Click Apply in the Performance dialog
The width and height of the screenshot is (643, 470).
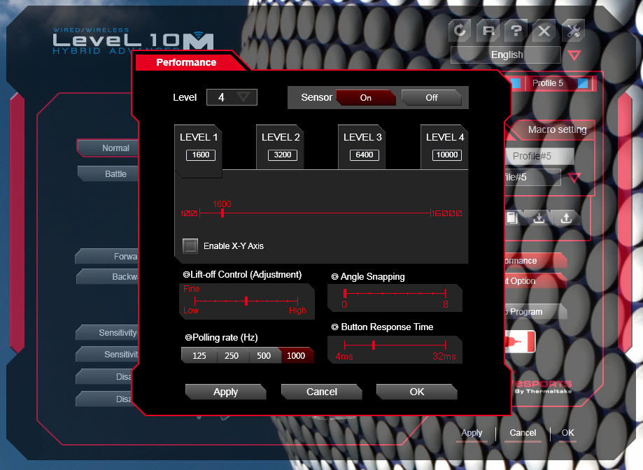(225, 392)
